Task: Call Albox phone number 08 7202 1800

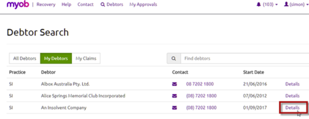Action: click(200, 84)
